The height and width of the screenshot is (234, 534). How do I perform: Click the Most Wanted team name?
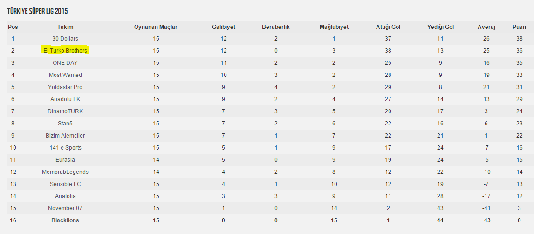pos(65,75)
